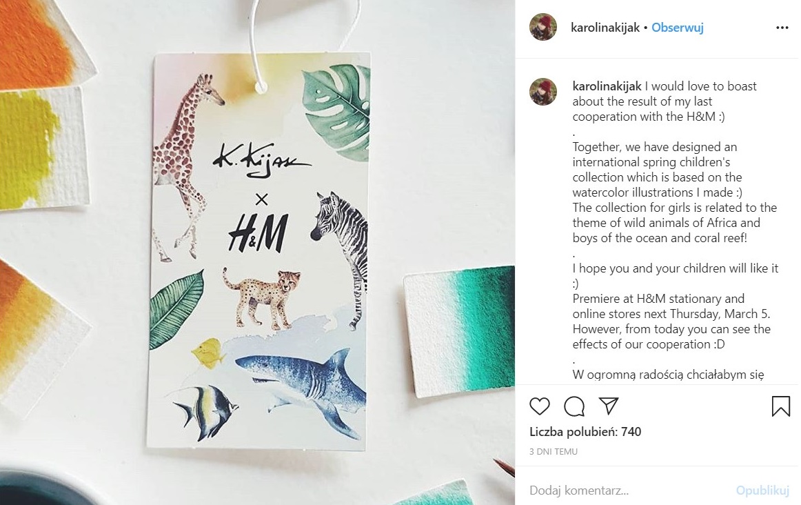The image size is (801, 505).
Task: Publish comment with Opublikuj button
Action: [762, 491]
